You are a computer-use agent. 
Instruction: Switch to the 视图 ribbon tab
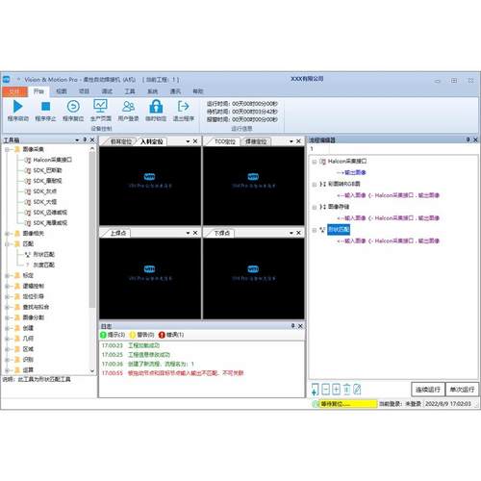pos(62,91)
